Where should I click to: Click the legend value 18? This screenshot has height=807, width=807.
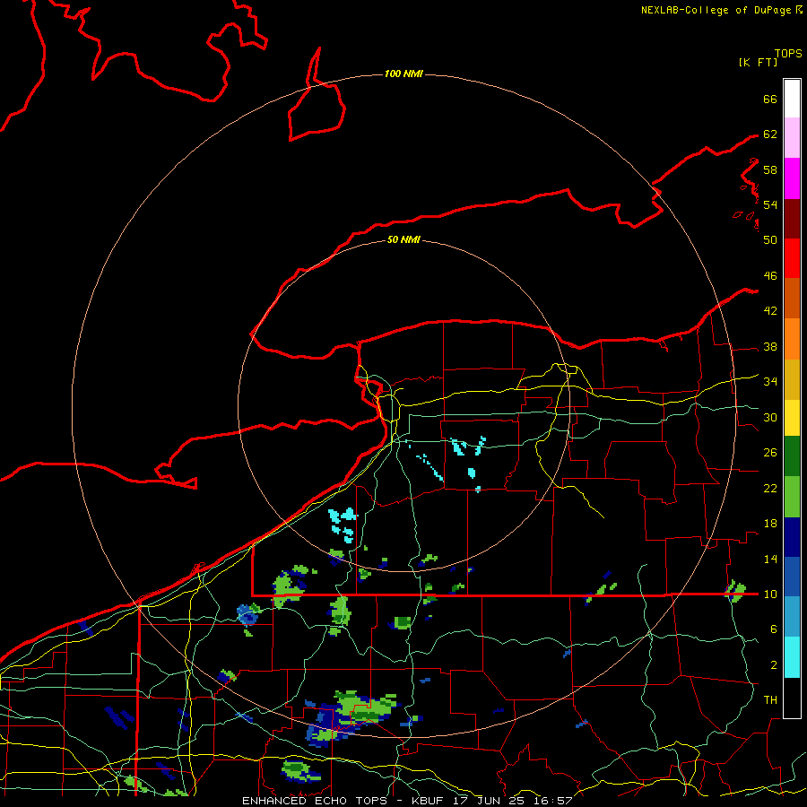click(770, 524)
